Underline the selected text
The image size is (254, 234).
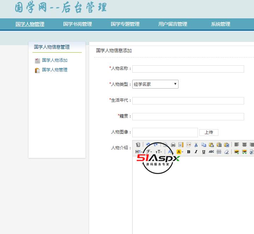[x=204, y=152]
